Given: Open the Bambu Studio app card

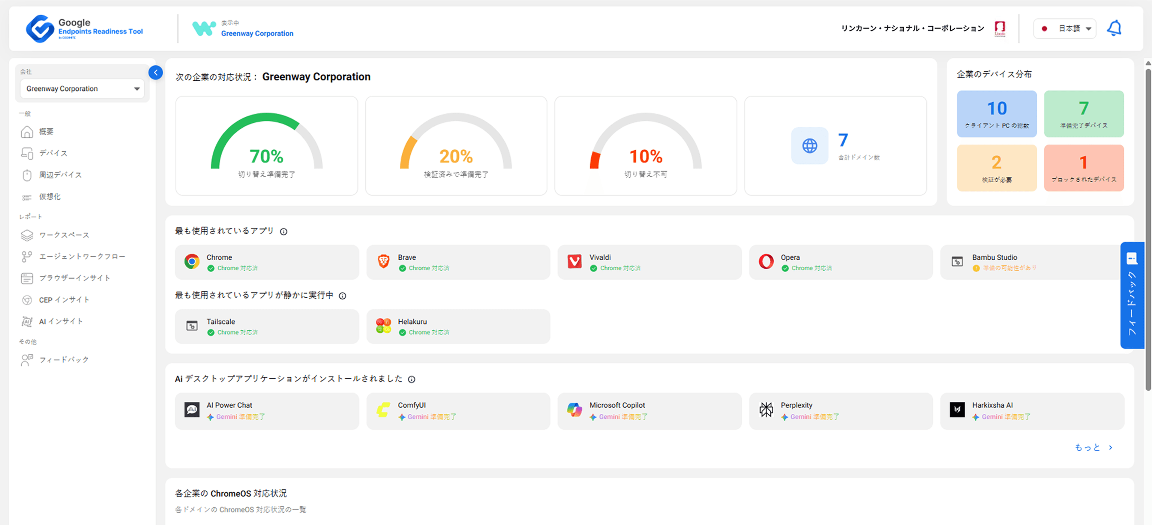Looking at the screenshot, I should [1031, 262].
